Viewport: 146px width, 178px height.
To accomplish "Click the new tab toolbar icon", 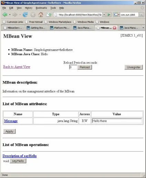I will (49, 15).
